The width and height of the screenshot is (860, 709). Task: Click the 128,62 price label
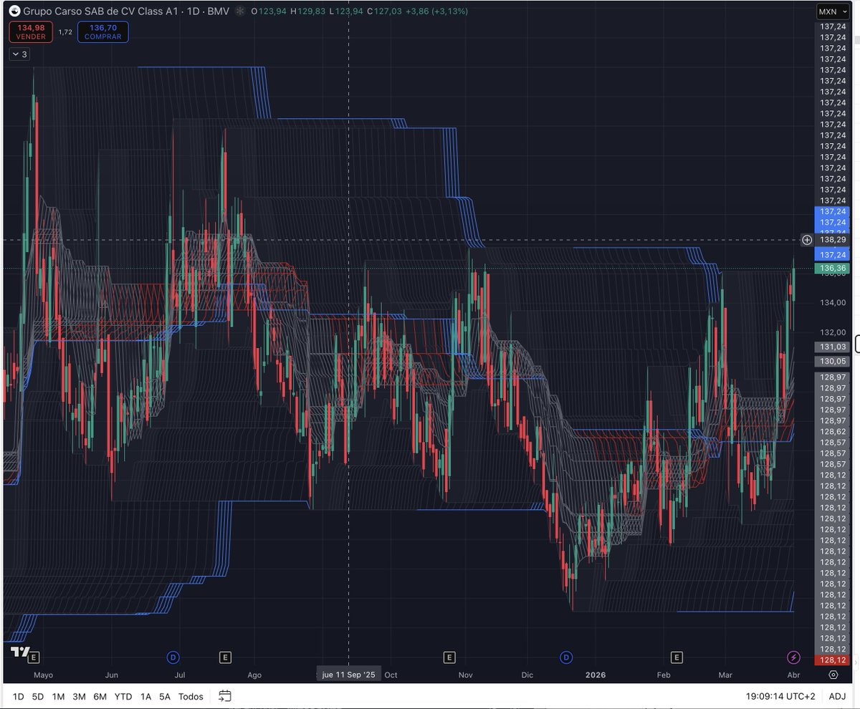point(831,432)
